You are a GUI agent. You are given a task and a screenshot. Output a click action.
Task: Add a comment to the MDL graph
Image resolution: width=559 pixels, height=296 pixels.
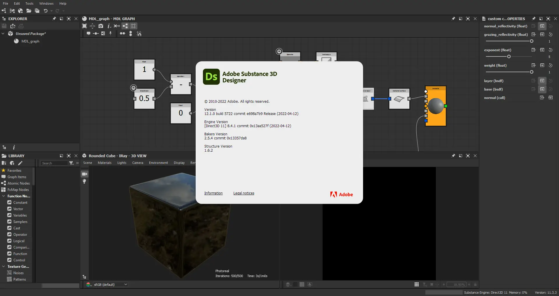(88, 33)
